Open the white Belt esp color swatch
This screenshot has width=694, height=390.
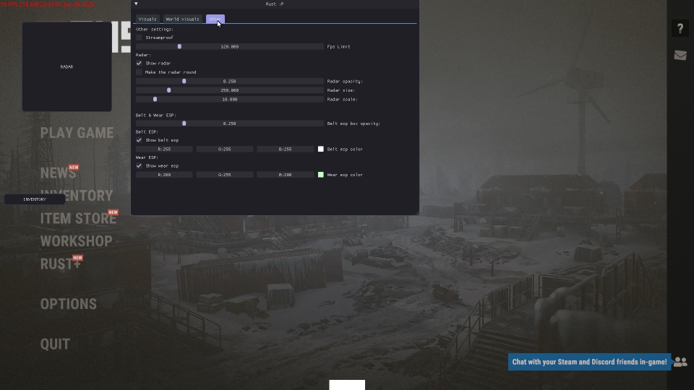pos(321,149)
